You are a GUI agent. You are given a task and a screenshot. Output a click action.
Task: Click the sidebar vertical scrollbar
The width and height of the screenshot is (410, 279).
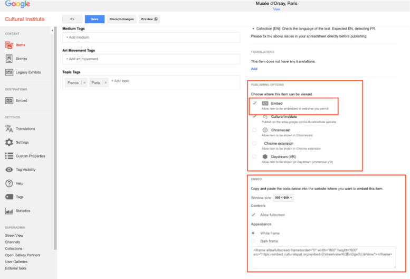(55, 138)
